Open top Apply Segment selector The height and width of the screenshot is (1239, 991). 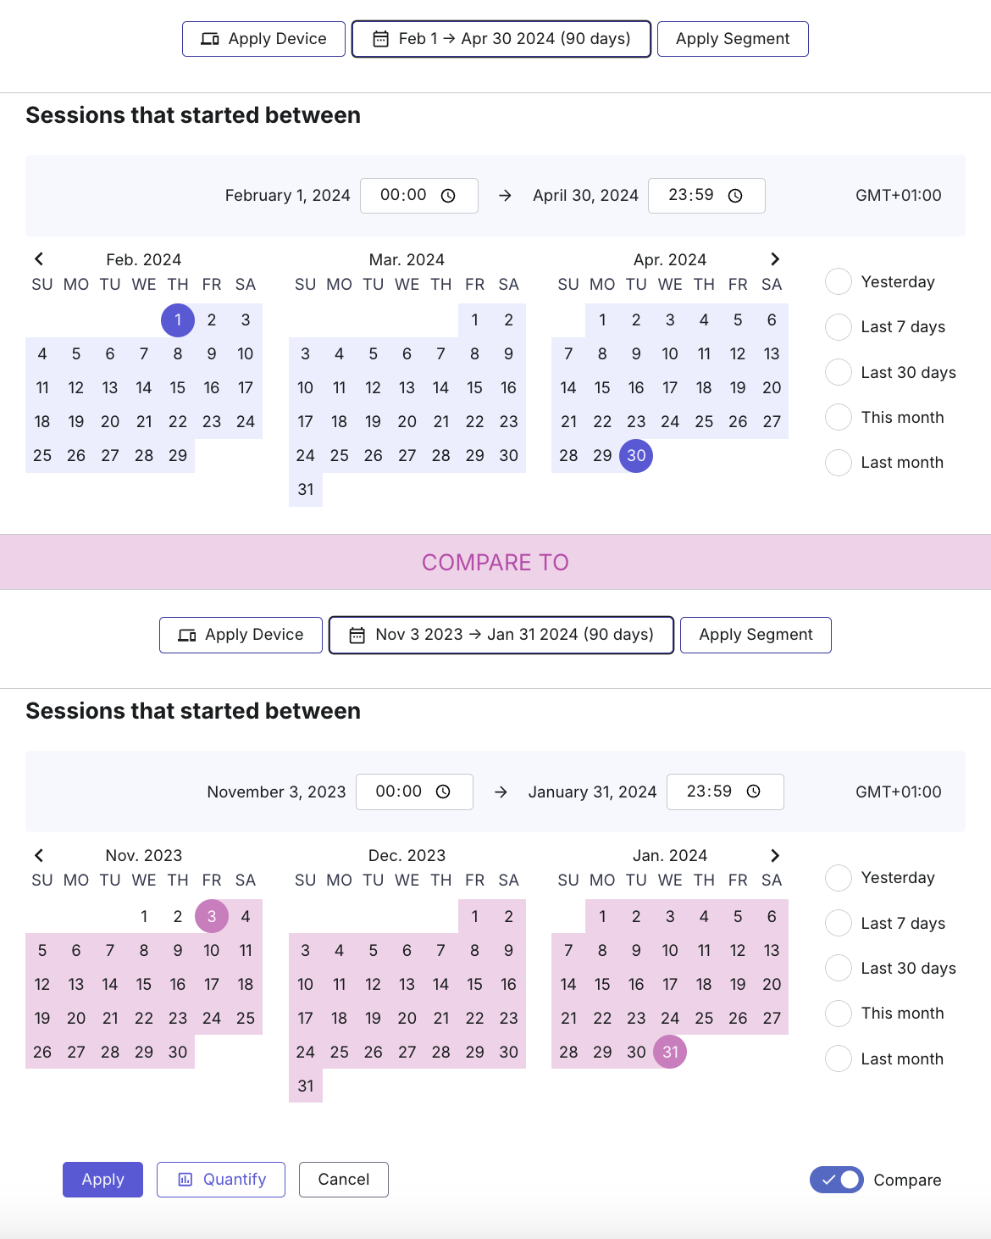click(x=733, y=39)
